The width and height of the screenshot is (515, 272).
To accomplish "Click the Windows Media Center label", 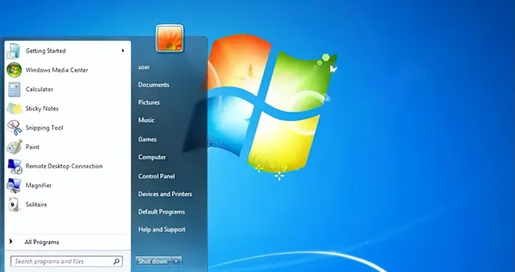I will [x=57, y=70].
